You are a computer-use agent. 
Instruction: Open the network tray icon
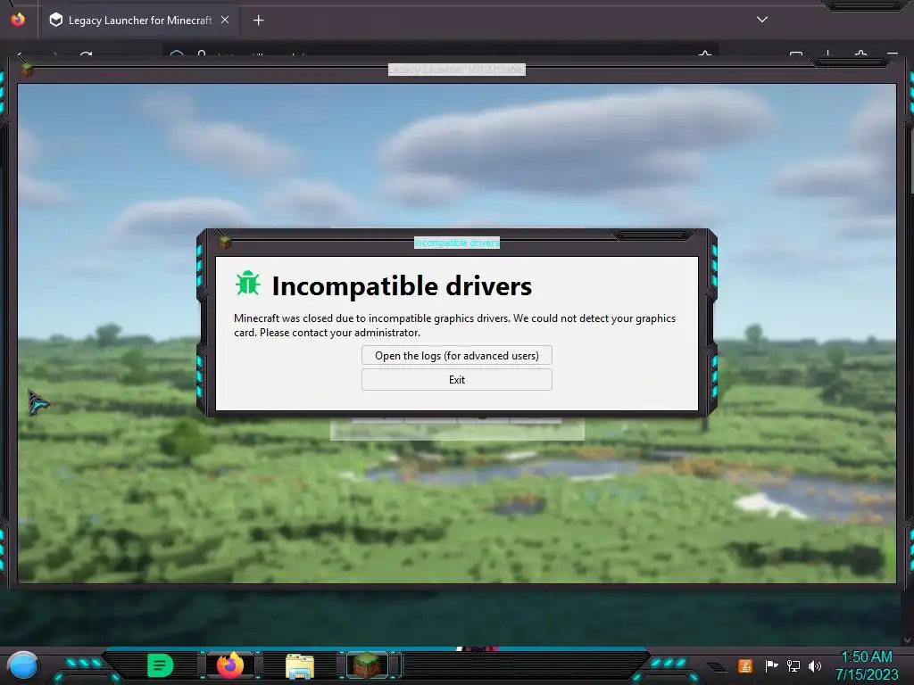coord(794,665)
